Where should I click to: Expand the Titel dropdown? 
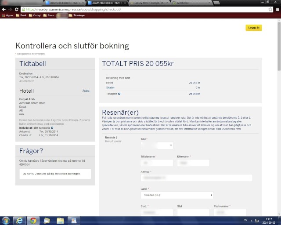157,145
